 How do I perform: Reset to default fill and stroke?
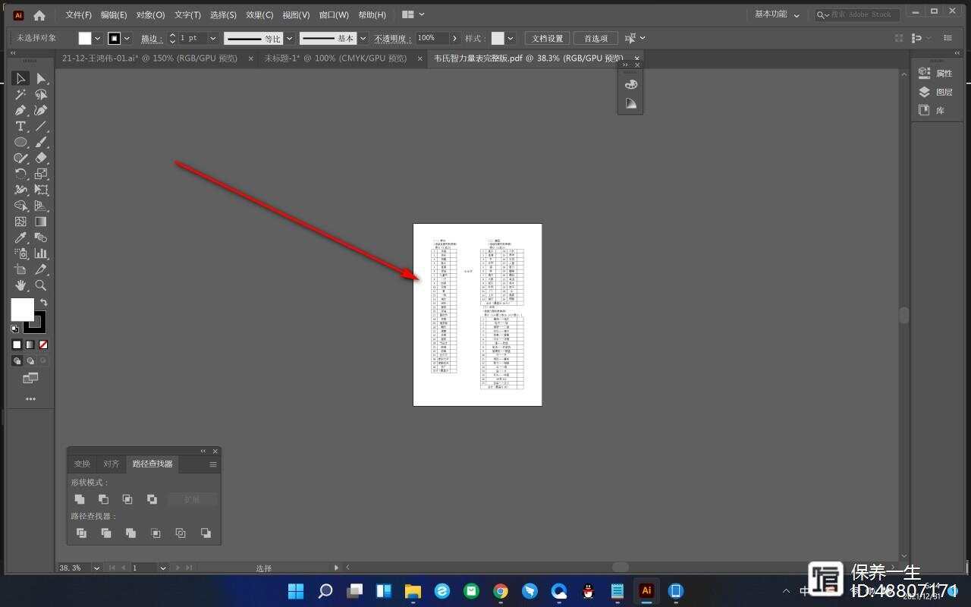click(x=14, y=329)
